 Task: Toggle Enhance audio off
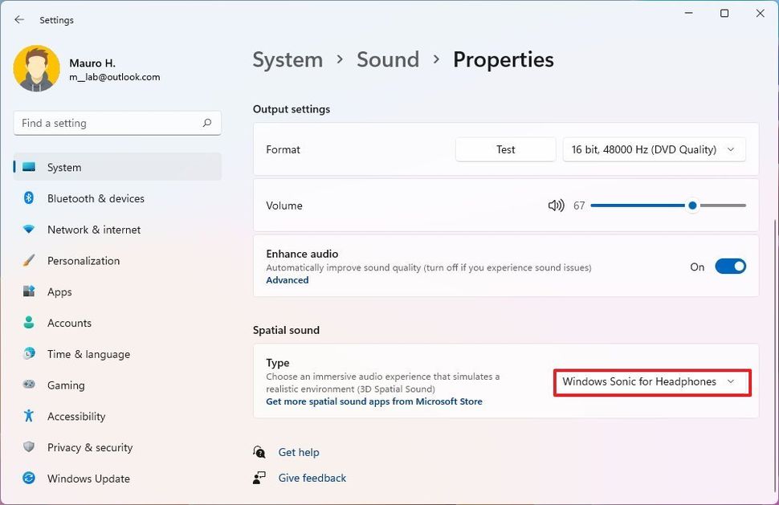click(x=730, y=266)
